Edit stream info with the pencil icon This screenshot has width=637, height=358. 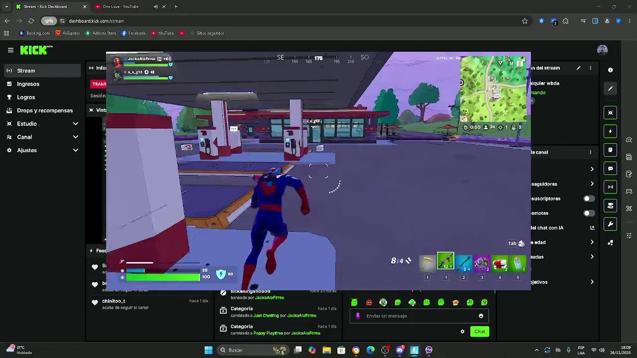coord(578,68)
